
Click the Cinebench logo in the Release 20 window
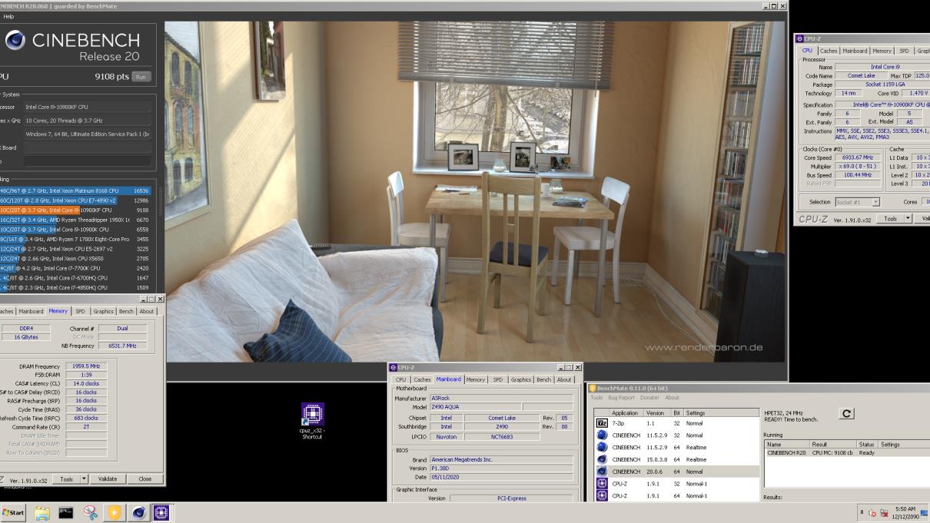point(14,40)
